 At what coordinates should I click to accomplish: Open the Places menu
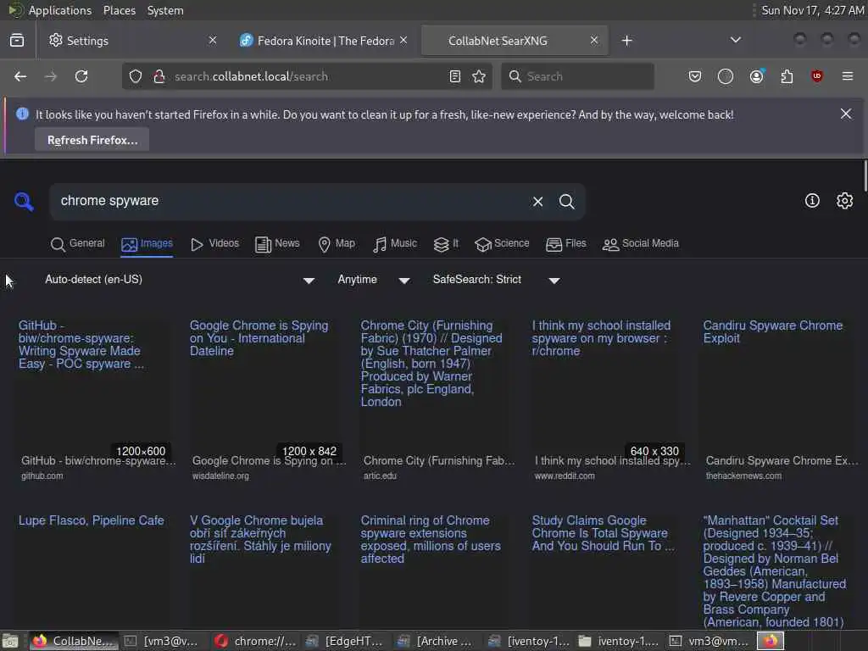tap(120, 10)
